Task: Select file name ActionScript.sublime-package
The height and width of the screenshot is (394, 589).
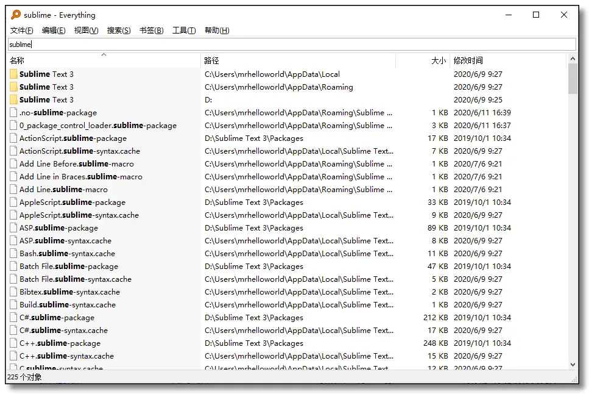Action: [73, 138]
